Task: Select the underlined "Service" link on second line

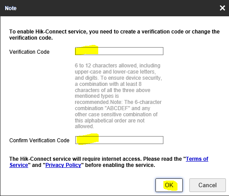Action: [18, 165]
